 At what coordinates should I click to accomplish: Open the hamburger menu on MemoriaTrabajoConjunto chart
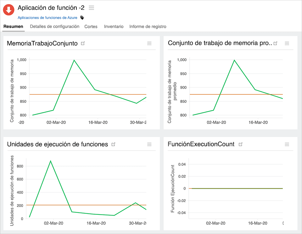click(x=149, y=44)
